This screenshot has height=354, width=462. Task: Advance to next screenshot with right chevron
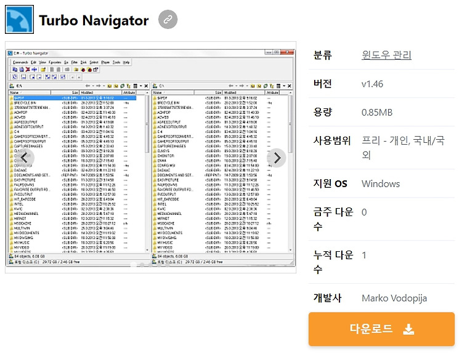pos(277,158)
